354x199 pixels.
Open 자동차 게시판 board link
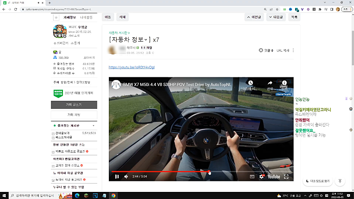(119, 33)
